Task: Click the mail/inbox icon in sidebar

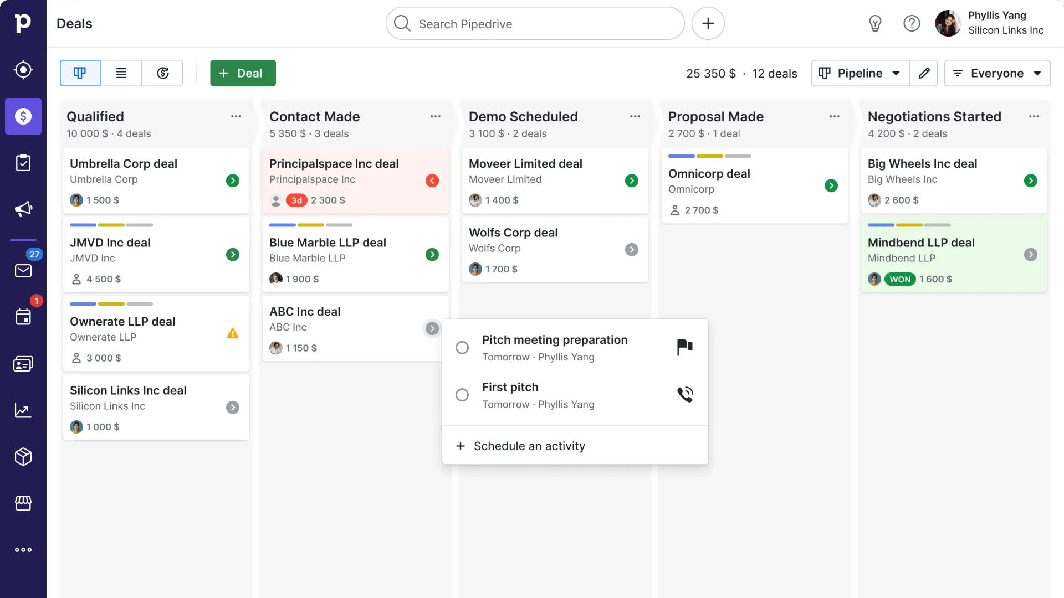Action: click(23, 270)
